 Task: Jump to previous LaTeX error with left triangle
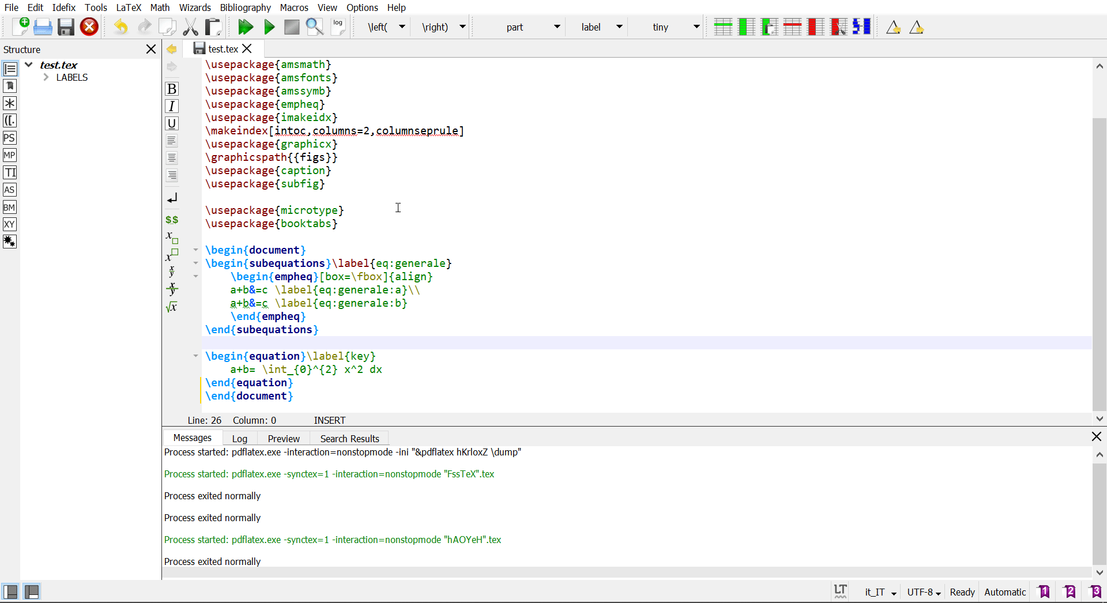[892, 27]
